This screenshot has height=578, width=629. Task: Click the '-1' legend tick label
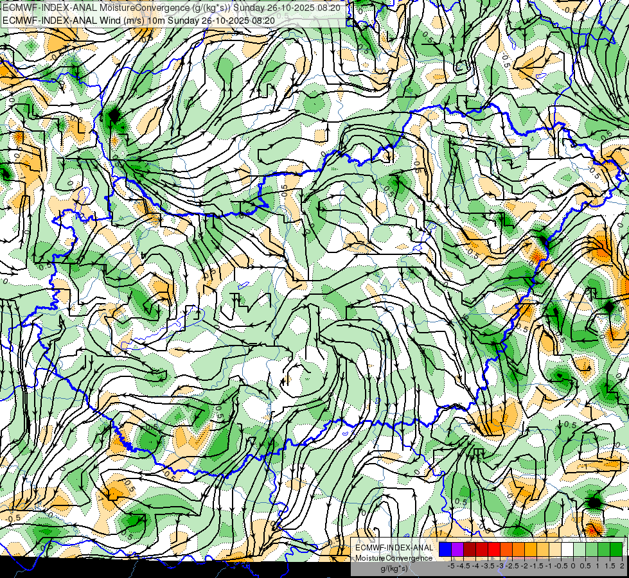(549, 566)
